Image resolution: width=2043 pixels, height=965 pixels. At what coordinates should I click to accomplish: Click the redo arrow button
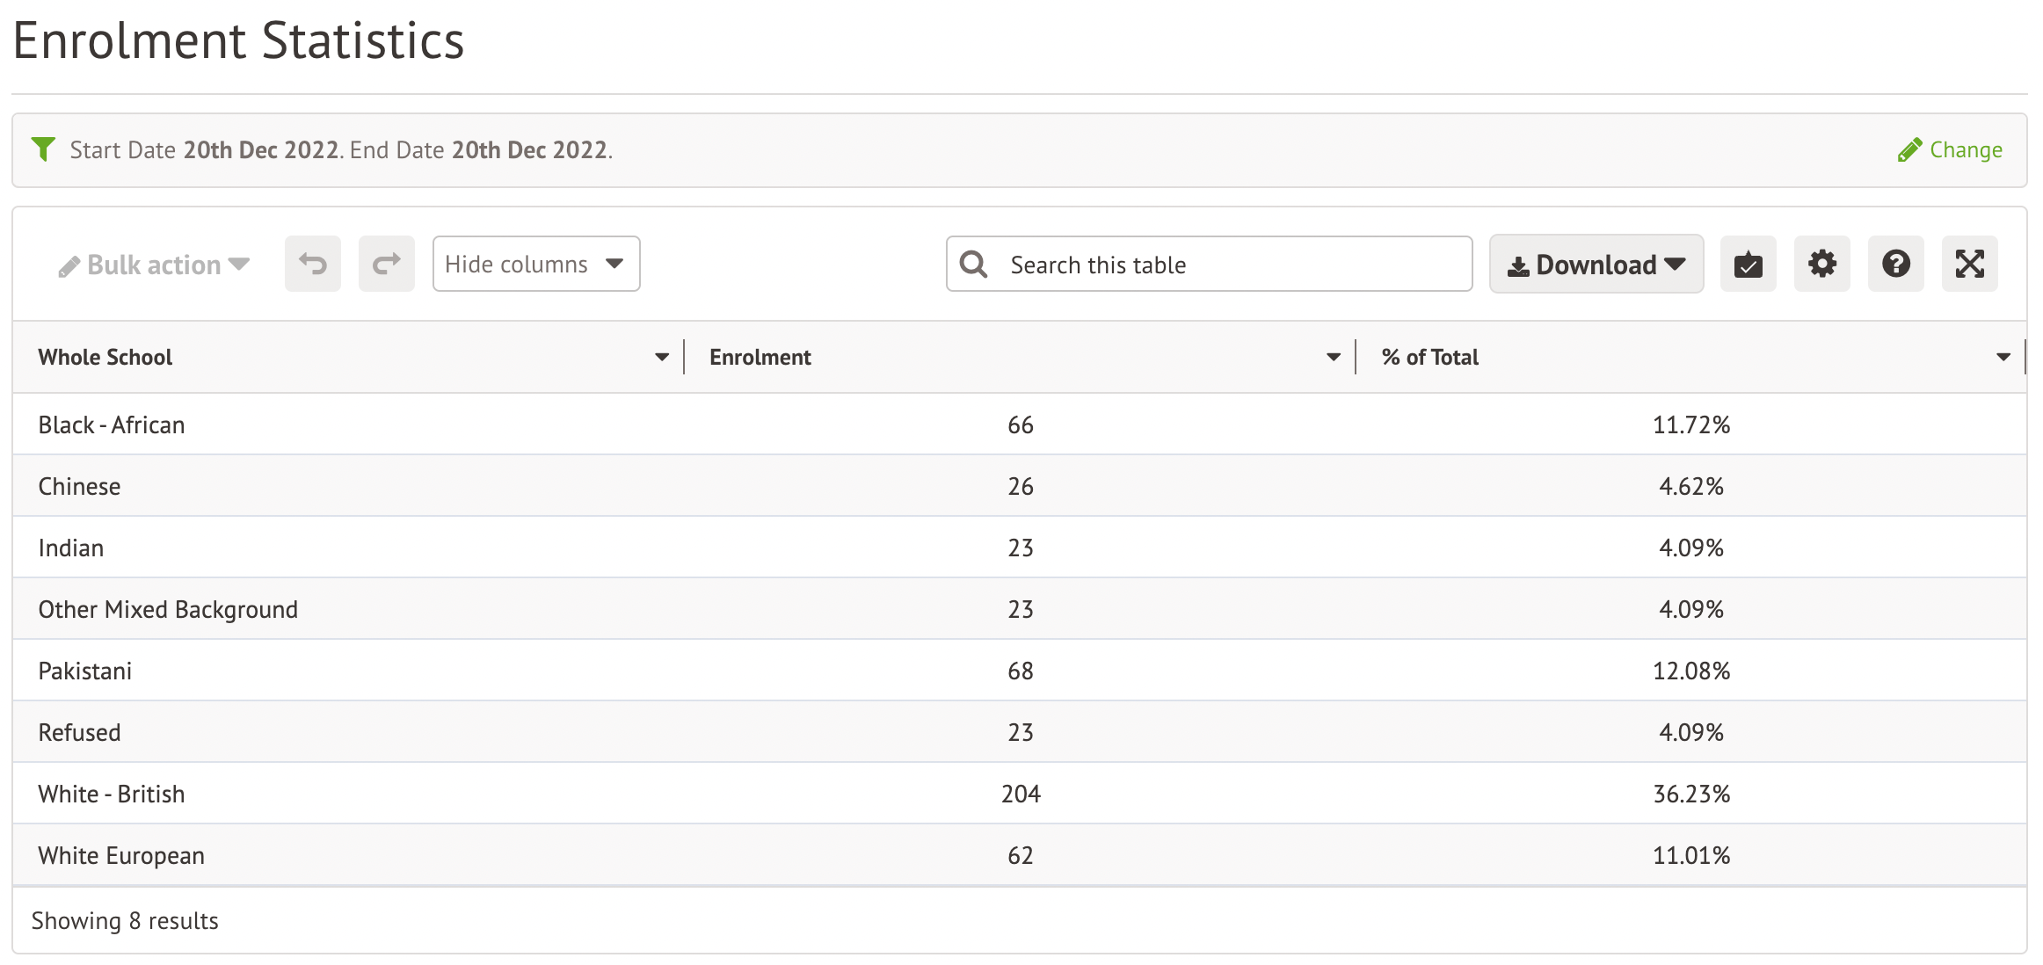click(386, 264)
